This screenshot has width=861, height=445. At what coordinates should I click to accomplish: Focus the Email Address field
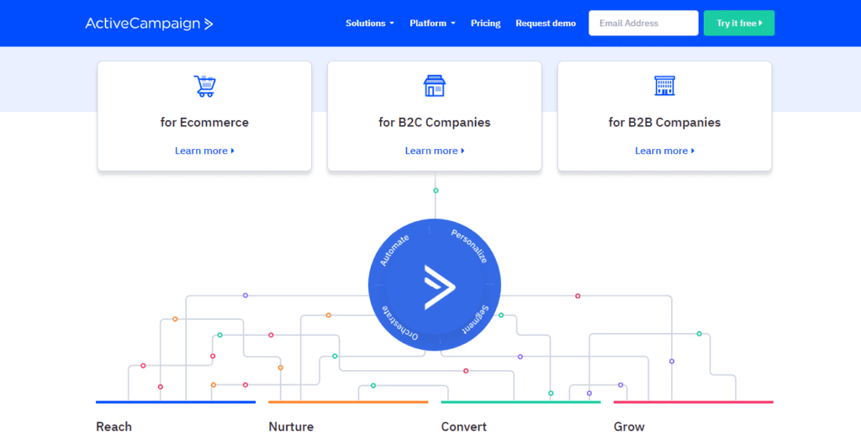[x=643, y=23]
